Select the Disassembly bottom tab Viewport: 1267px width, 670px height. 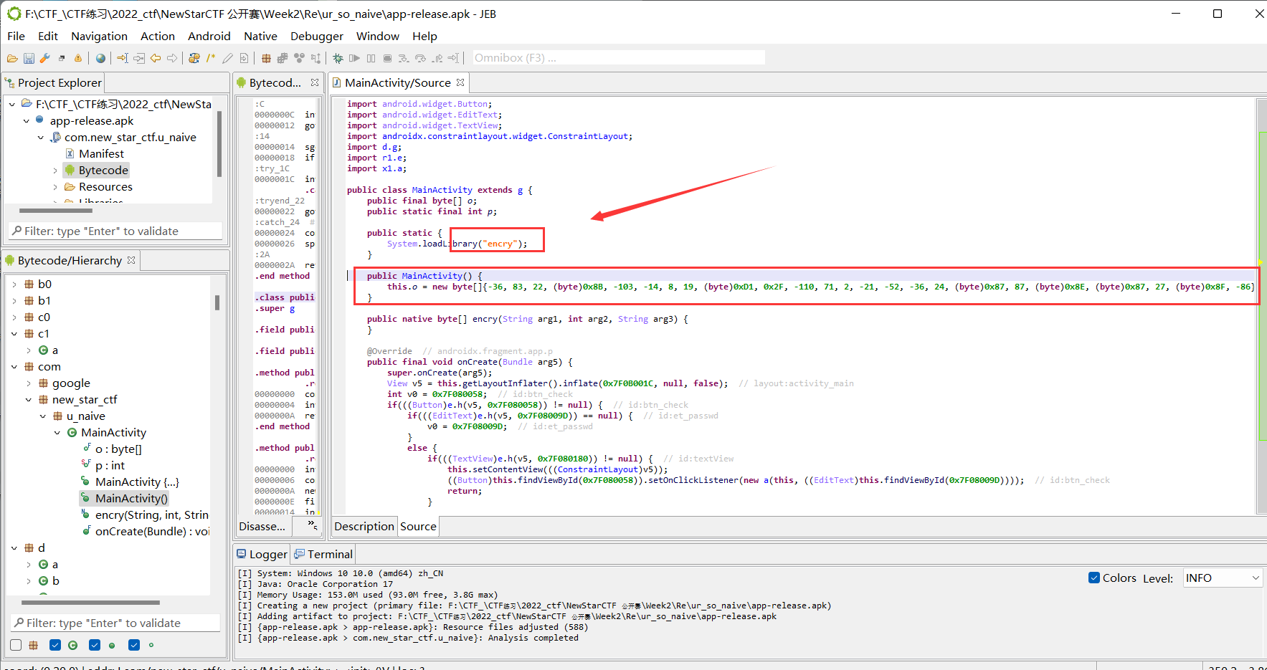pos(262,526)
